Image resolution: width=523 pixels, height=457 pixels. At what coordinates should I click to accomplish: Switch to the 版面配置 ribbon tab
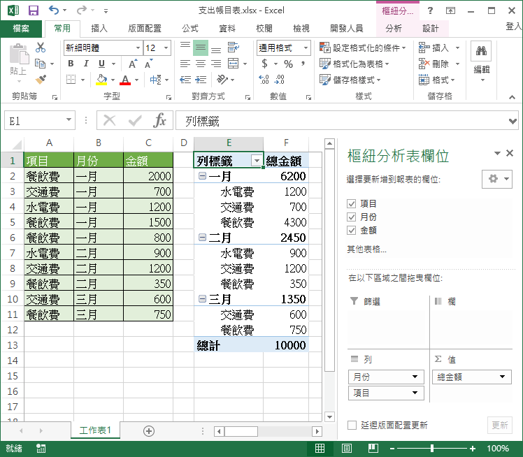(x=145, y=29)
